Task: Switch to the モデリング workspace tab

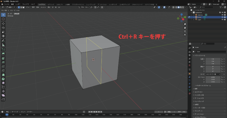Action: (x=51, y=5)
